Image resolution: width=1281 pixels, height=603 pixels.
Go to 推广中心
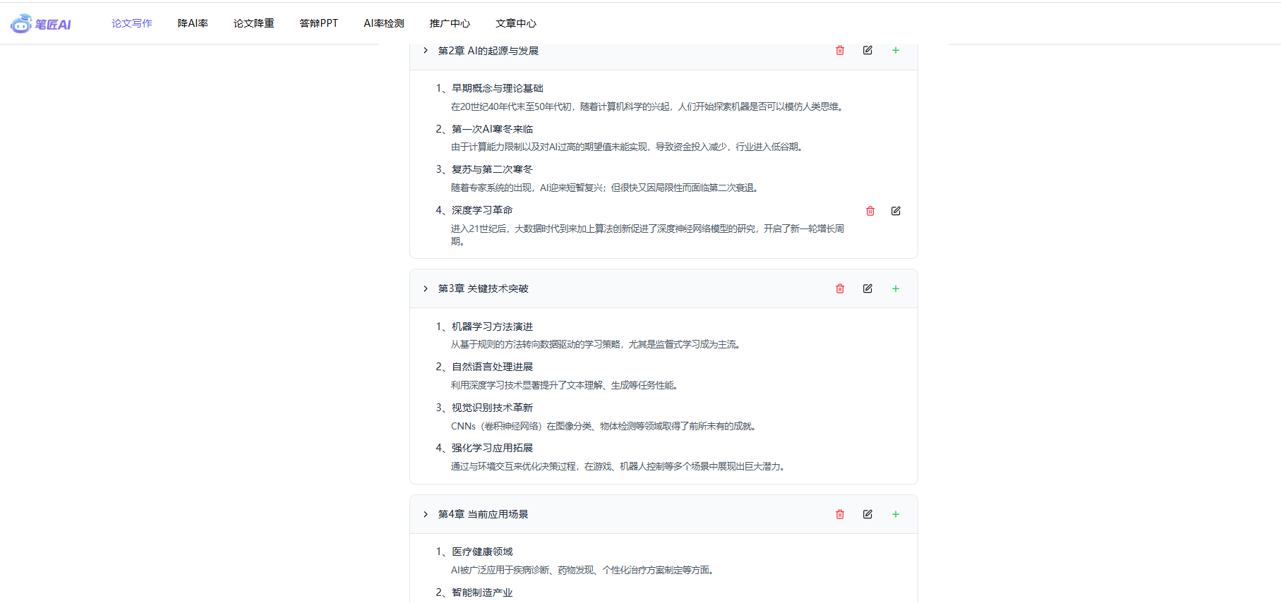(x=450, y=23)
